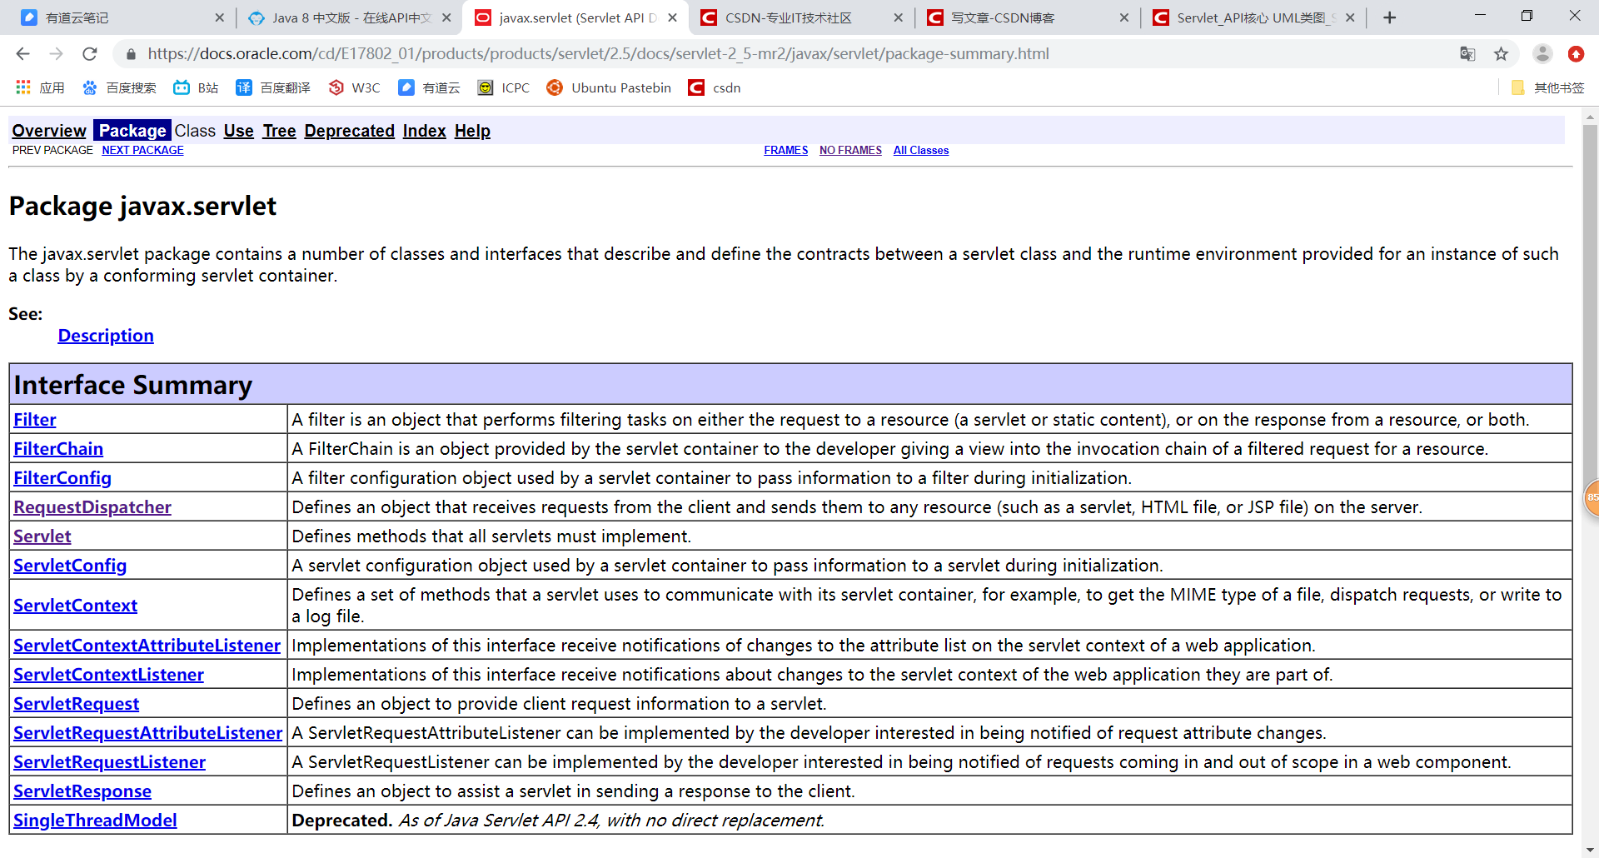1599x858 pixels.
Task: Open the ServletRequest interface link
Action: (x=76, y=704)
